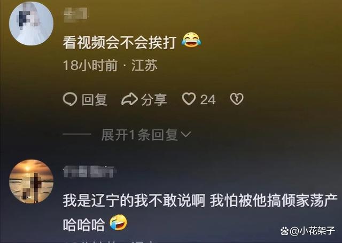Click the @小花架子 watermark text
This screenshot has width=342, height=243.
point(312,231)
